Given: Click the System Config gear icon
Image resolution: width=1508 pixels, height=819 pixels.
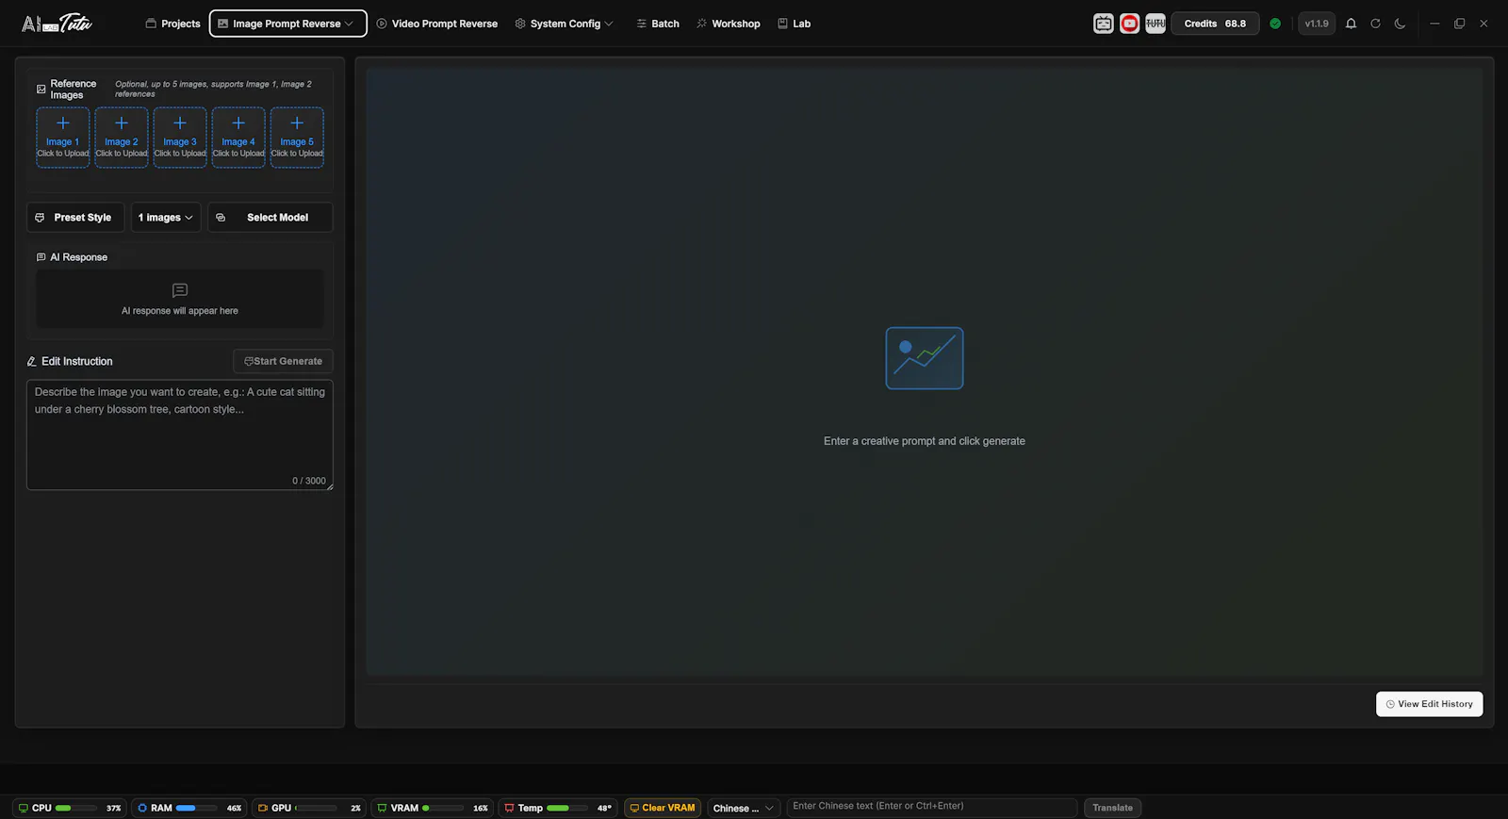Looking at the screenshot, I should (520, 24).
